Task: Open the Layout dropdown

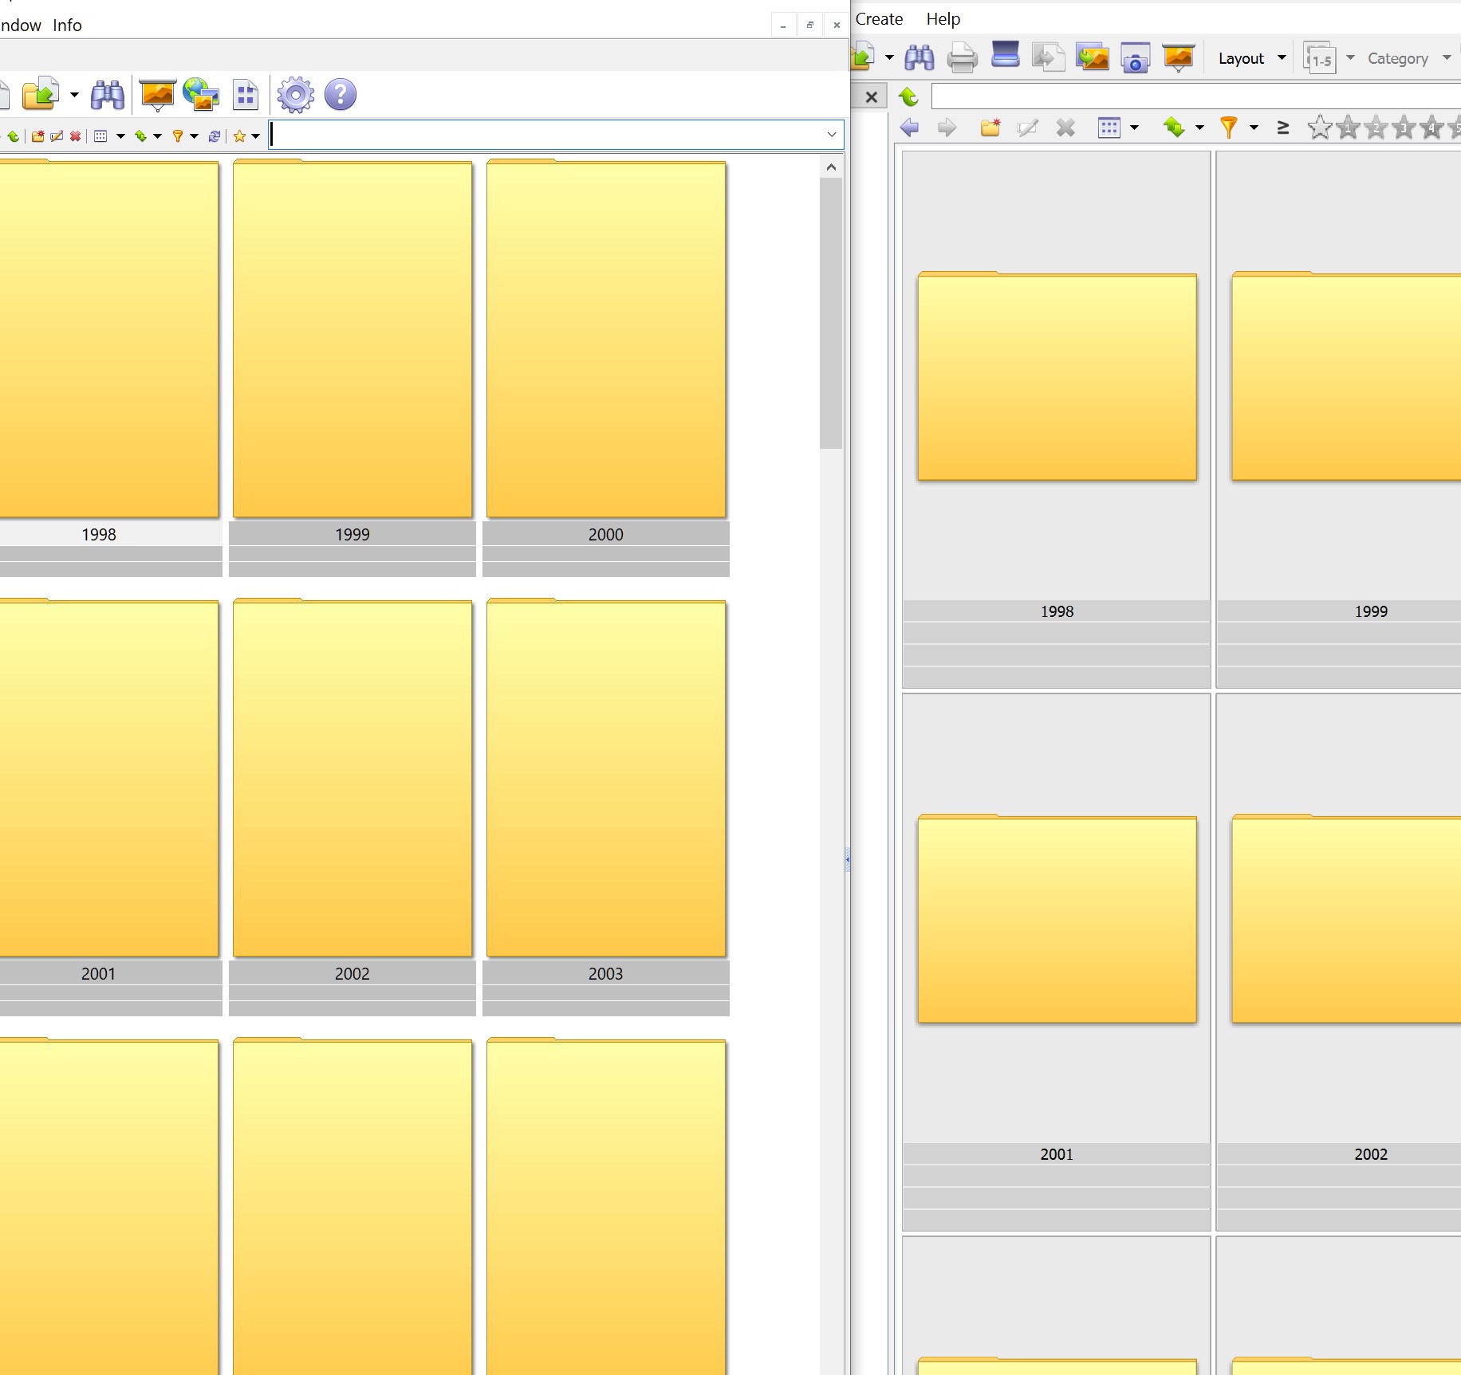Action: pyautogui.click(x=1250, y=58)
